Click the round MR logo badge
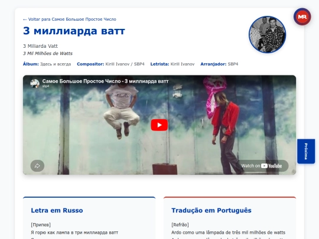 click(302, 17)
